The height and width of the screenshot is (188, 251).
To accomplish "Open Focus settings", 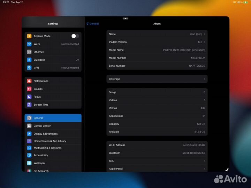I will coord(53,97).
